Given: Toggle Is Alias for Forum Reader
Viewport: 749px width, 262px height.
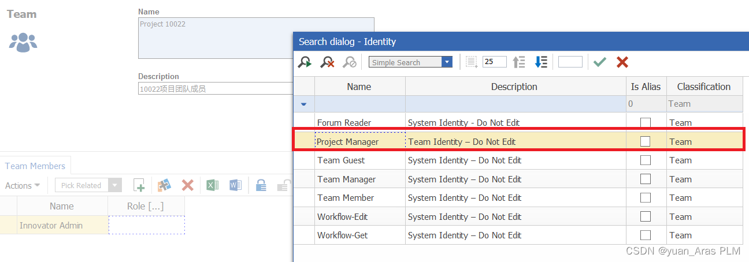Looking at the screenshot, I should click(646, 122).
